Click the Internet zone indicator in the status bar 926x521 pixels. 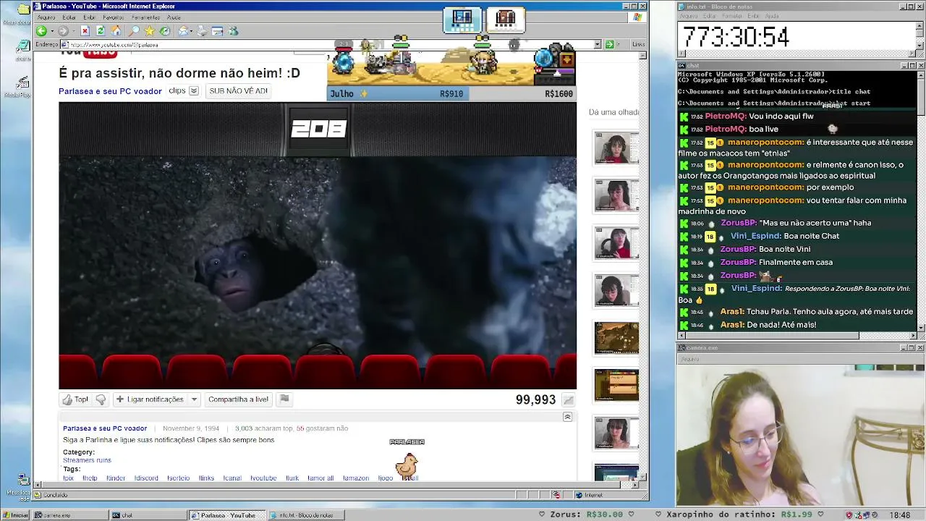(x=593, y=495)
